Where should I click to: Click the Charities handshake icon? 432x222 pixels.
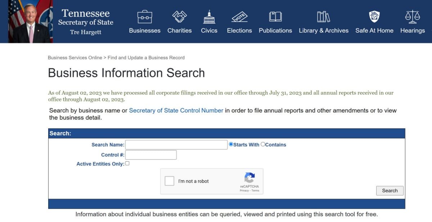[179, 17]
